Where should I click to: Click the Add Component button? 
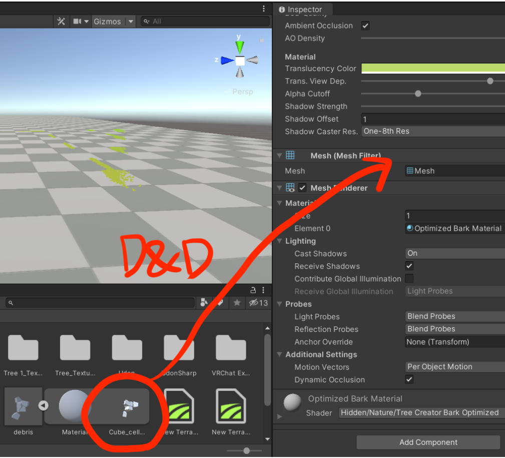click(428, 442)
